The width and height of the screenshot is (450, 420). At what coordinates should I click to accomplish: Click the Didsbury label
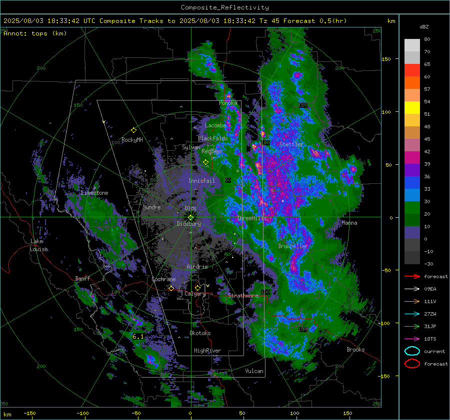coord(189,224)
